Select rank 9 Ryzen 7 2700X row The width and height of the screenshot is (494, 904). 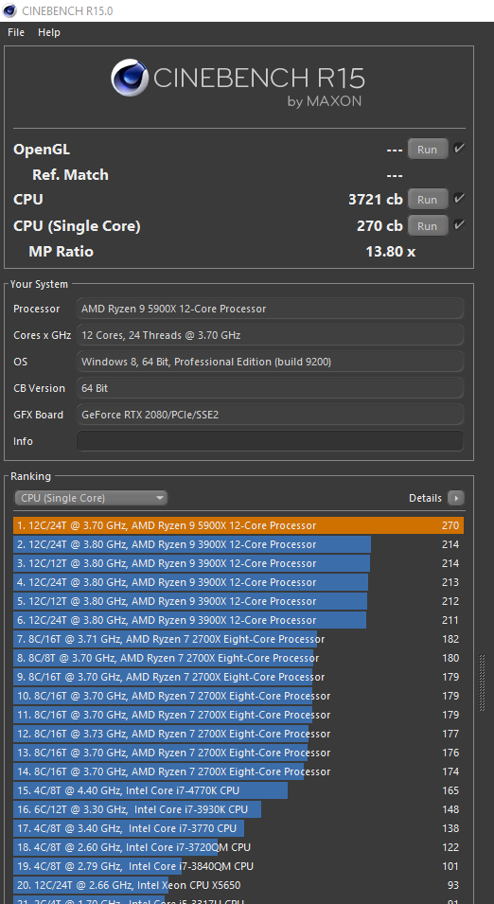coord(238,677)
